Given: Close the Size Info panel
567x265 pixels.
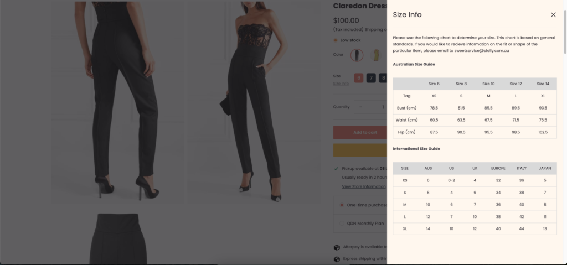Looking at the screenshot, I should click(x=553, y=15).
